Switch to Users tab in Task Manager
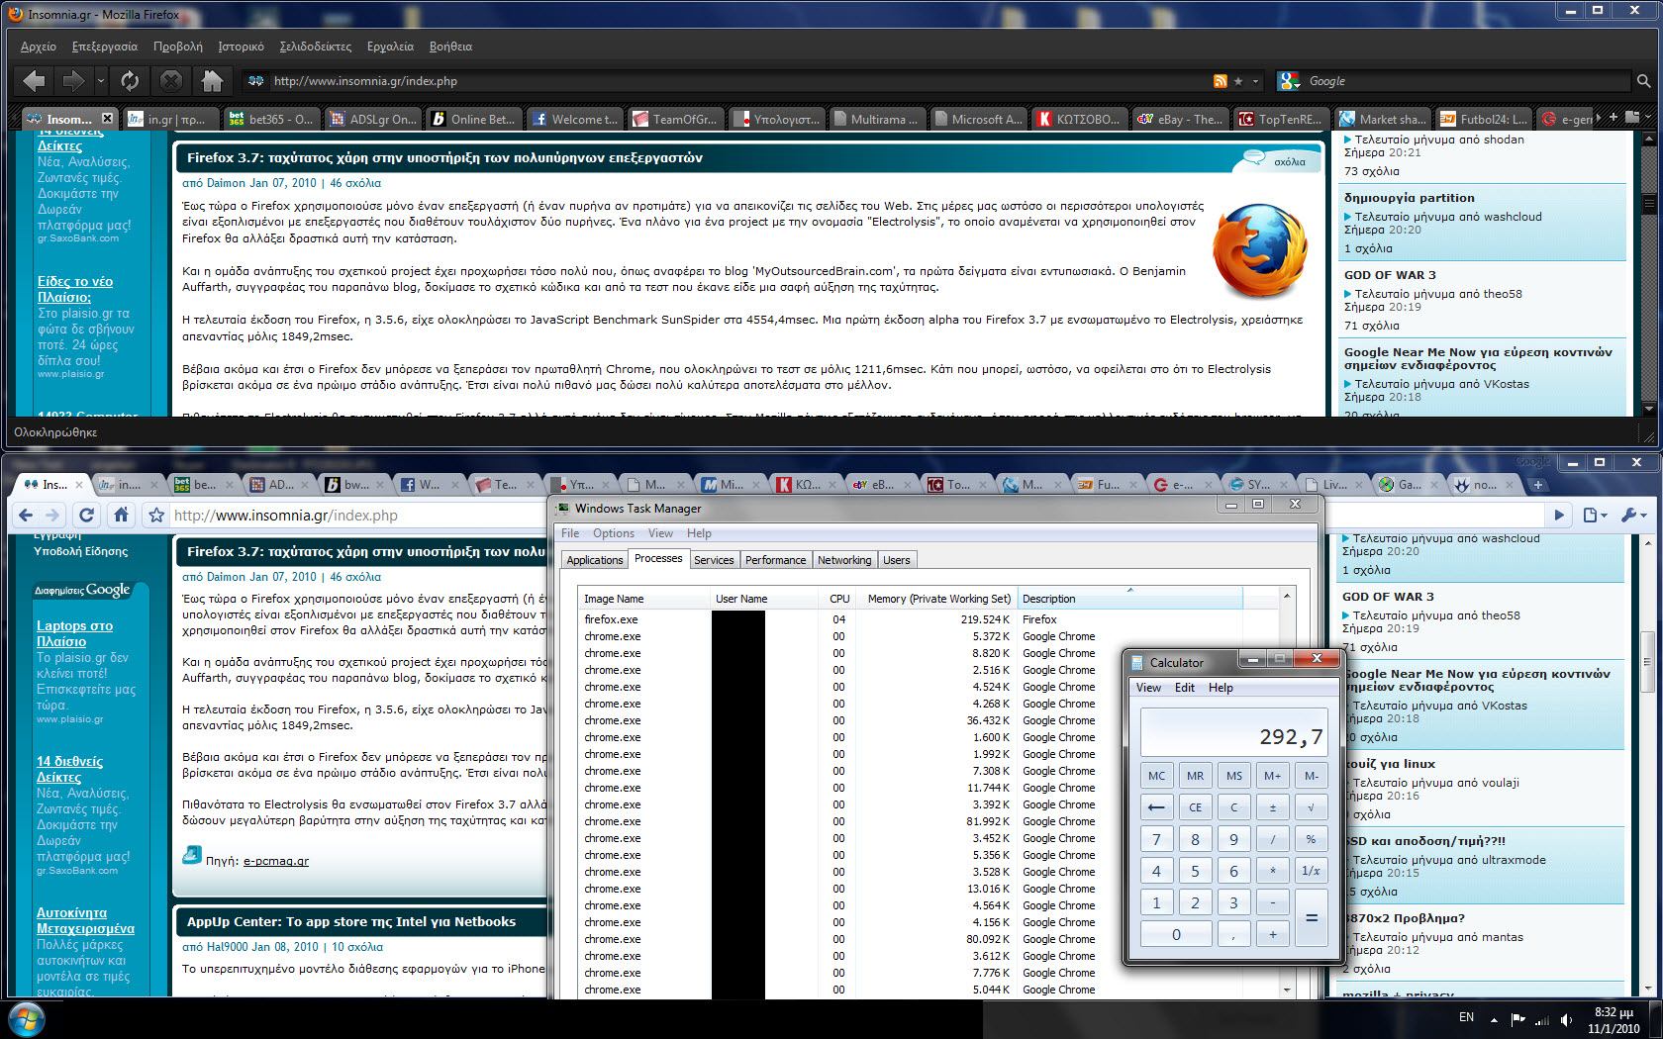The height and width of the screenshot is (1039, 1663). [896, 560]
